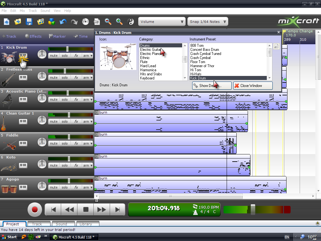Click the red Record button

pyautogui.click(x=34, y=209)
